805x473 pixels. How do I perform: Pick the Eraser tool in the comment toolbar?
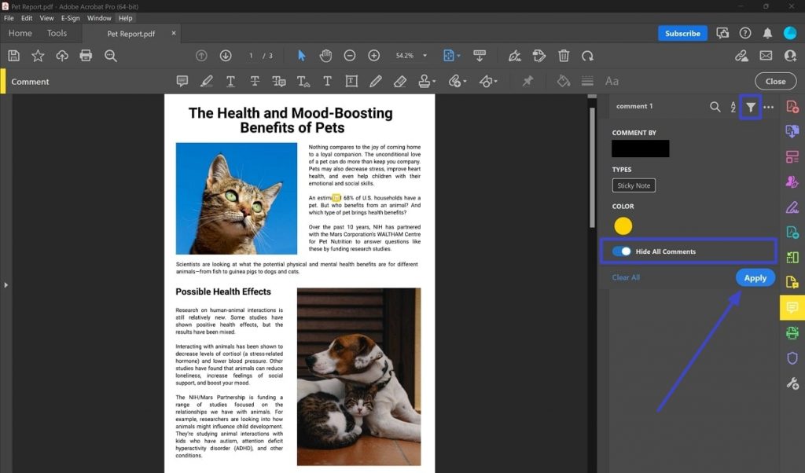coord(401,81)
